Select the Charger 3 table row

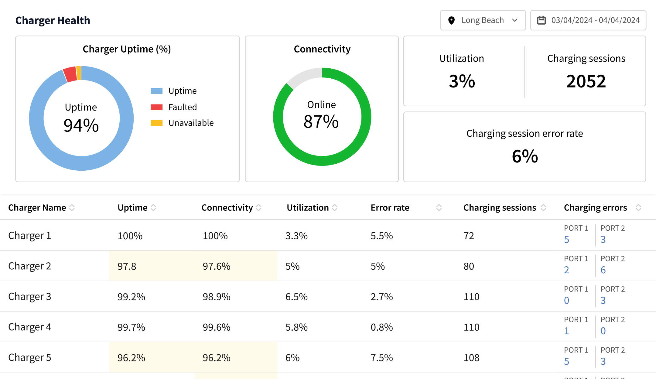click(x=30, y=296)
